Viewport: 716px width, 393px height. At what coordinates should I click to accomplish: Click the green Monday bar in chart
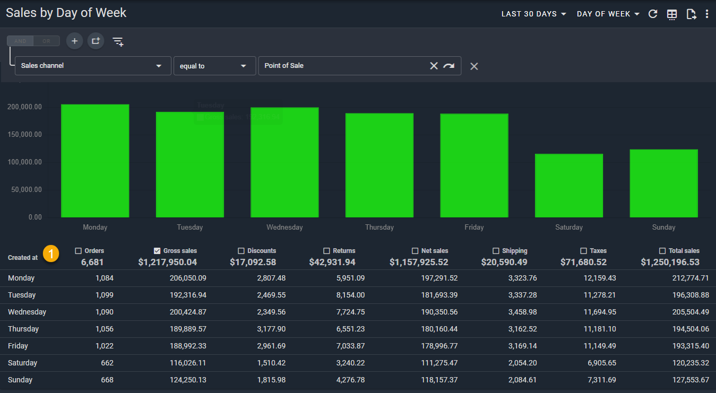pyautogui.click(x=95, y=161)
